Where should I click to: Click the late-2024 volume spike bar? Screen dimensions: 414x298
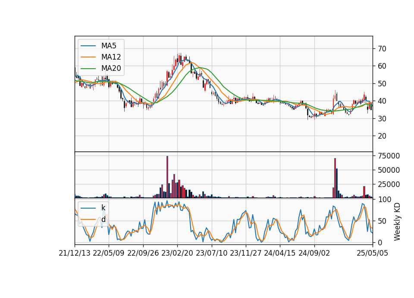click(335, 178)
